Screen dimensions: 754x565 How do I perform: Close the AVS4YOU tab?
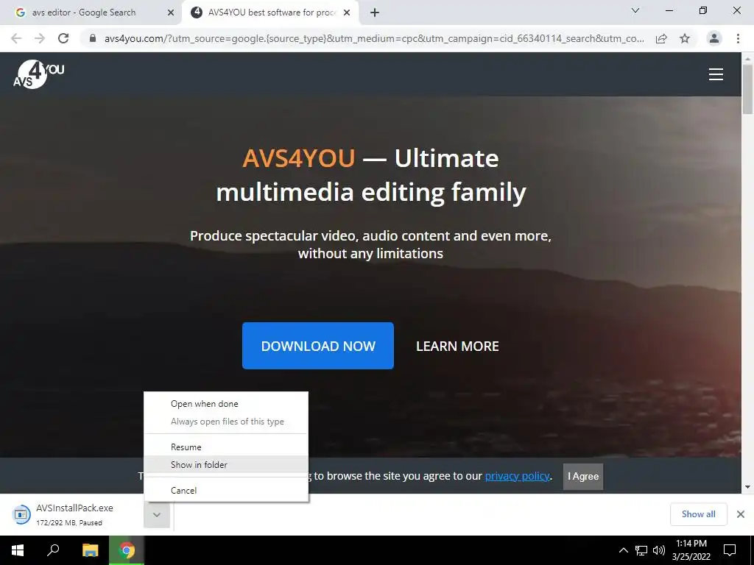point(347,13)
